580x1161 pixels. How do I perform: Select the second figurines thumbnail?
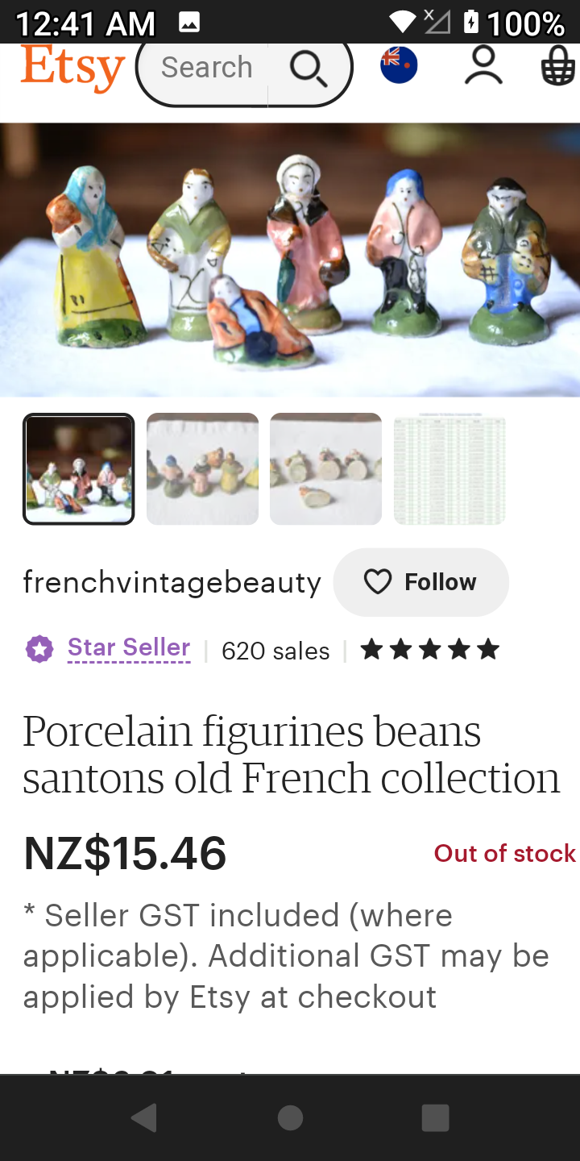coord(202,469)
